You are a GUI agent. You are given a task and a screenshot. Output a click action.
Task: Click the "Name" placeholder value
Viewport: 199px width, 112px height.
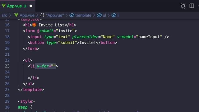point(108,37)
